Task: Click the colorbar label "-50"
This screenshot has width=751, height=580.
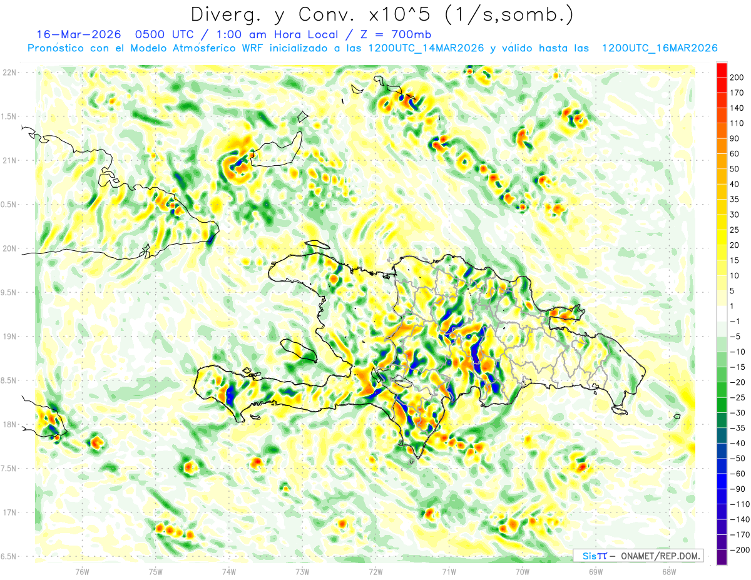Action: click(738, 458)
